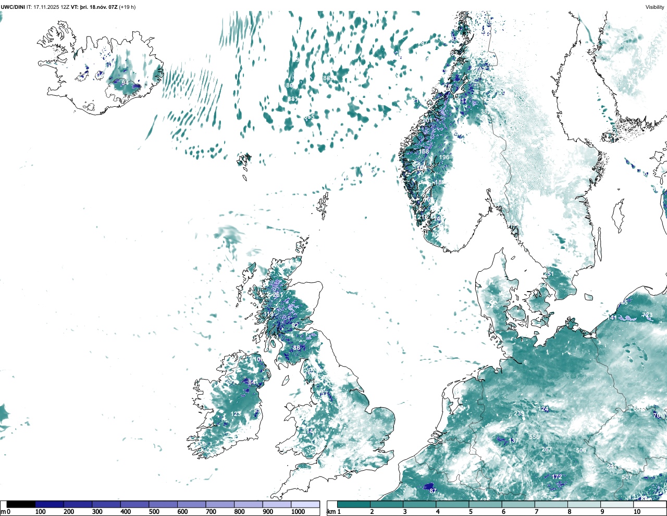Click the '239' value over Germany
The height and width of the screenshot is (516, 667).
click(519, 414)
